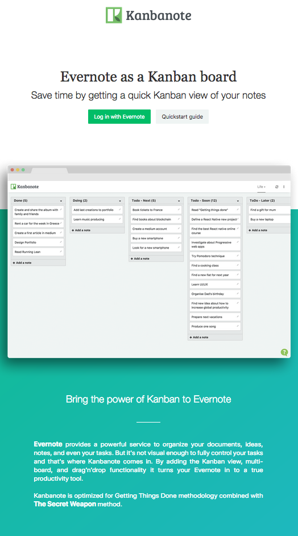298x536 pixels.
Task: Open the Todo - Next (5) column dropdown
Action: pyautogui.click(x=179, y=201)
